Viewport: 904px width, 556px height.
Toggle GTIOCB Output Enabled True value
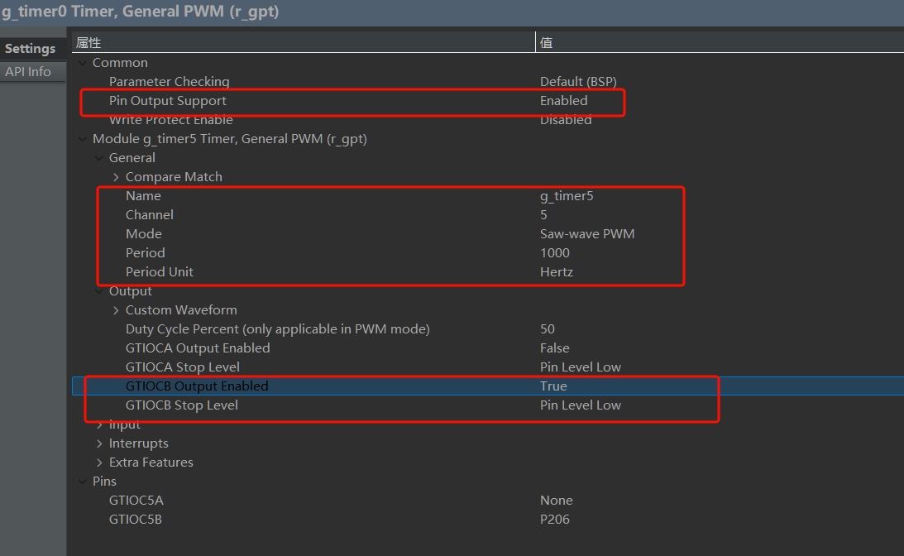(x=553, y=386)
